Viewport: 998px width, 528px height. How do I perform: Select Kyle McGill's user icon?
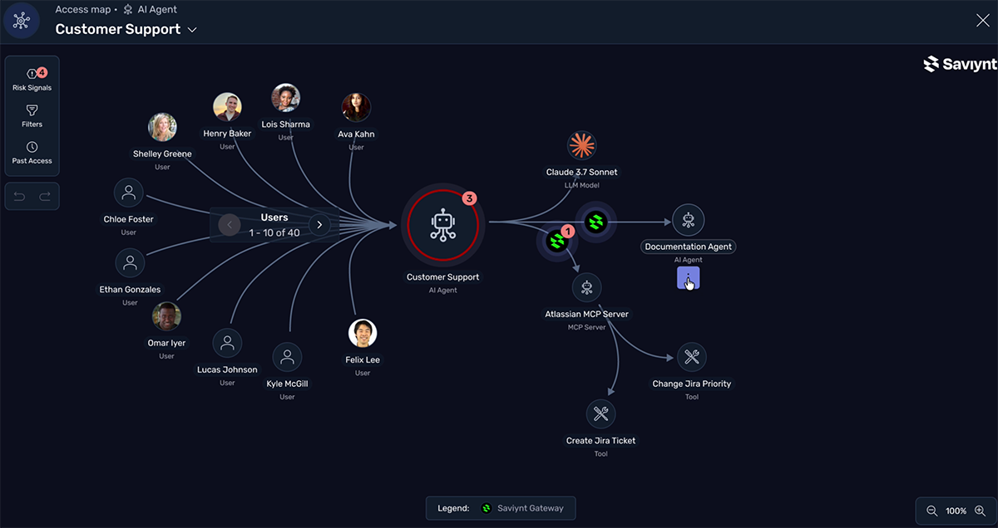[287, 357]
